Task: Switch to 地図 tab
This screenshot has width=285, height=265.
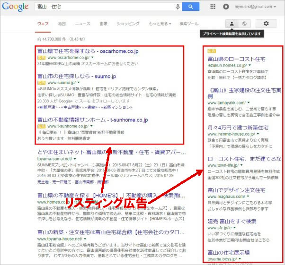Action: 62,24
